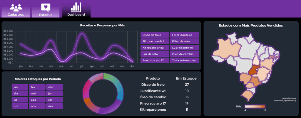Select jan month slicer button
The image size is (301, 118).
click(20, 87)
